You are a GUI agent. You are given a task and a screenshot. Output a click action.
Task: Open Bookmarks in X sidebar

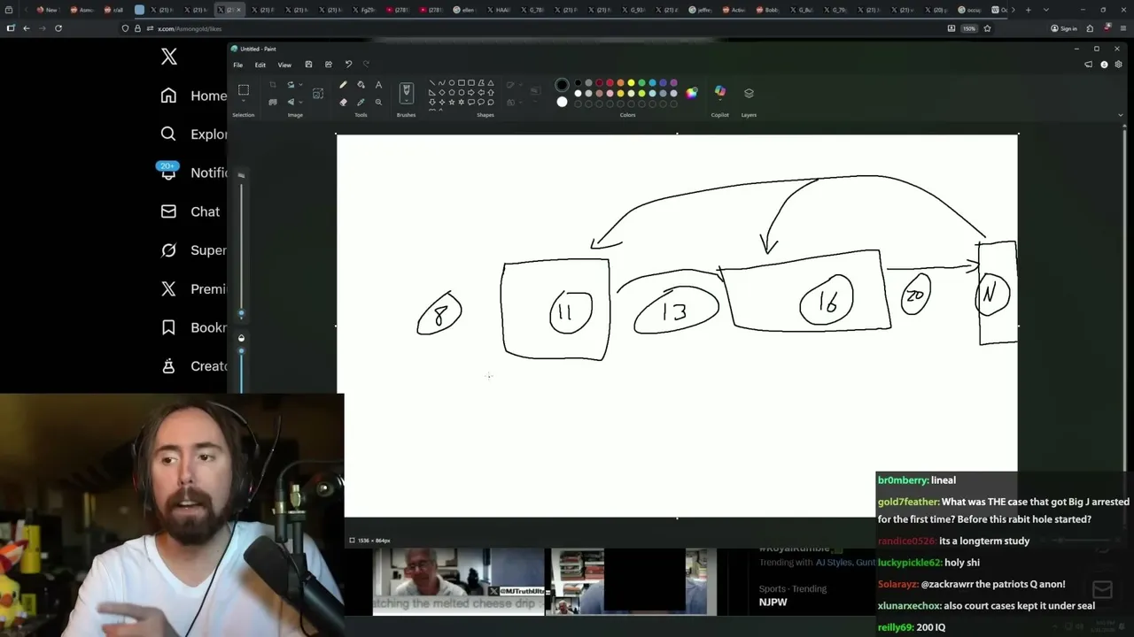(x=193, y=327)
